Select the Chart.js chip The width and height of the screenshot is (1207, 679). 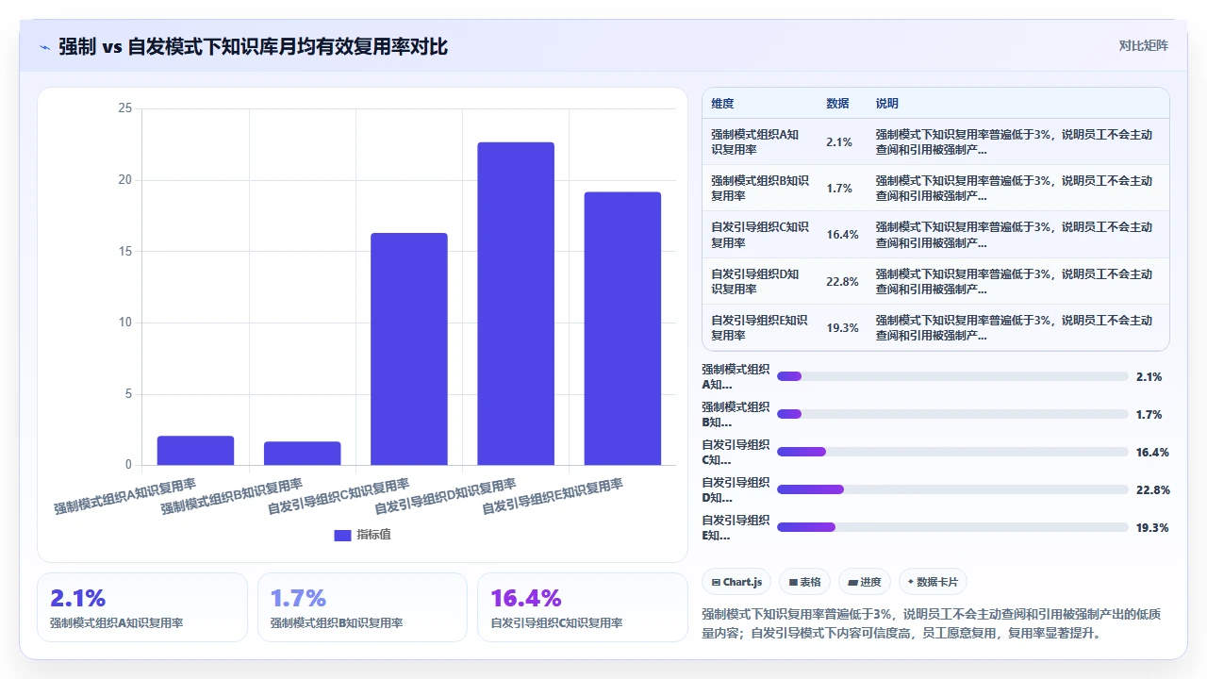[736, 582]
